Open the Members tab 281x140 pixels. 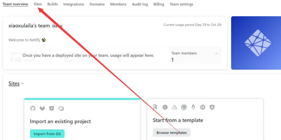pyautogui.click(x=118, y=4)
